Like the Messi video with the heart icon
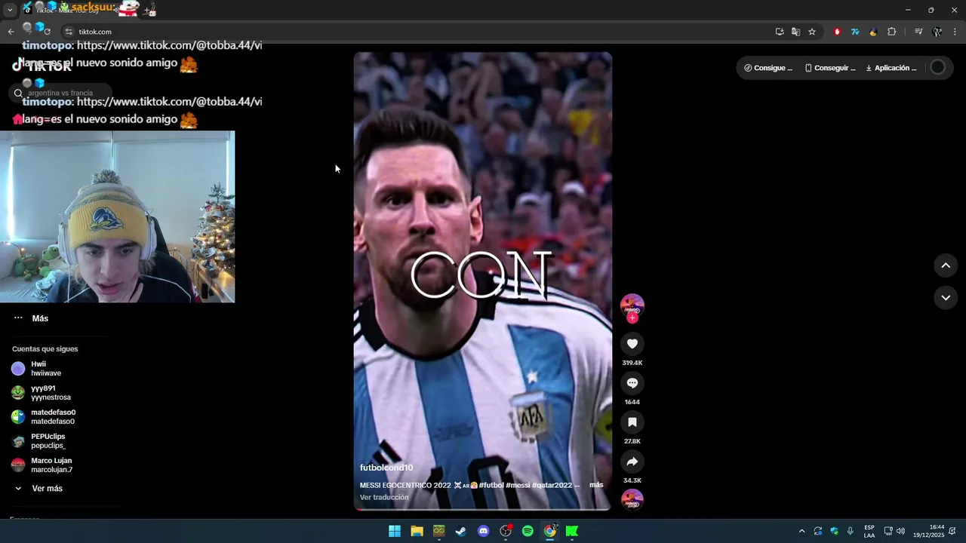The image size is (966, 543). tap(632, 344)
